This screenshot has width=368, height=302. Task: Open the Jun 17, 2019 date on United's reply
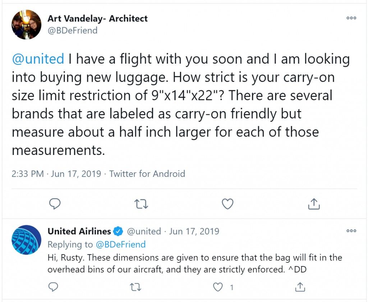[x=194, y=231]
